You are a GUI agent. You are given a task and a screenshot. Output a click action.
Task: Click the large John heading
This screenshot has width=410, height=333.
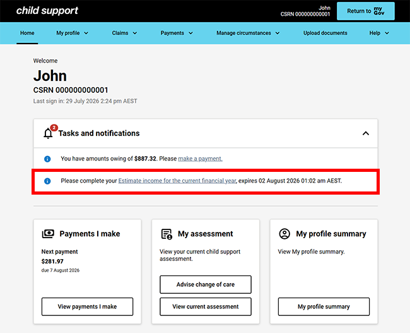tap(50, 76)
